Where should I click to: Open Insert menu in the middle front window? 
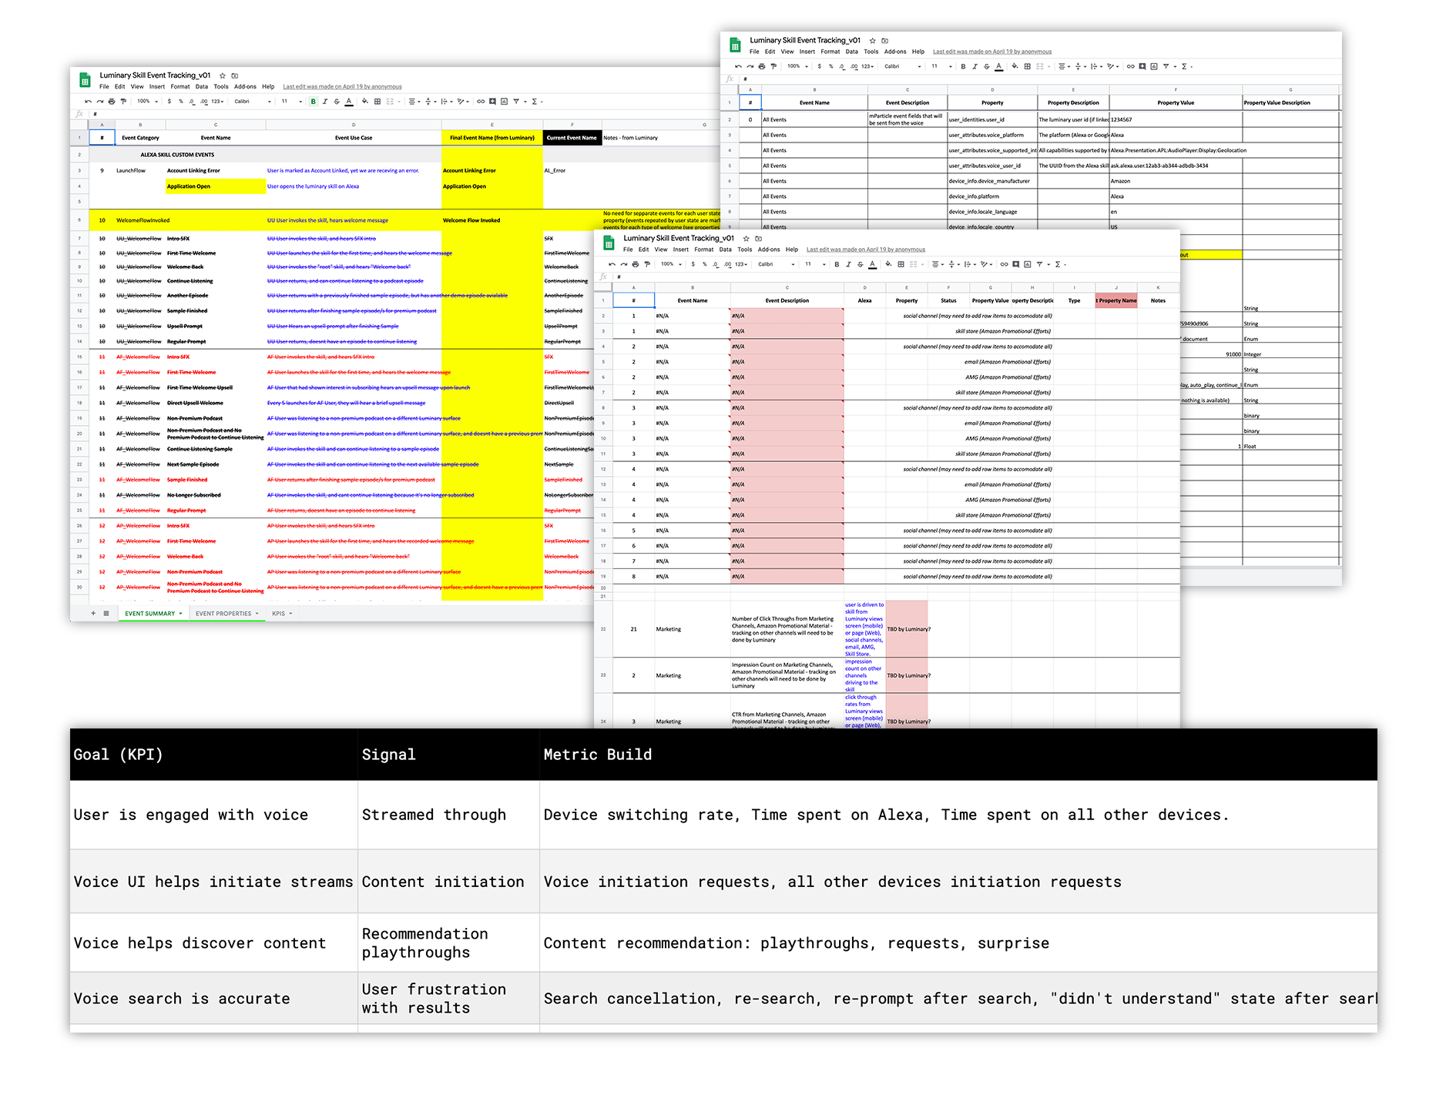[x=681, y=249]
